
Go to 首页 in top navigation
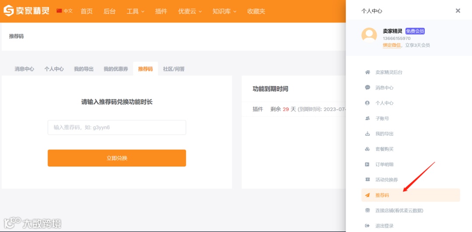[87, 11]
